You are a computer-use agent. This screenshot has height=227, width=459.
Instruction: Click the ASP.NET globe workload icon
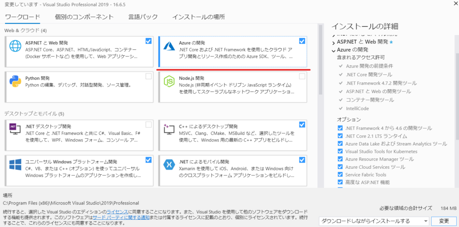(15, 46)
